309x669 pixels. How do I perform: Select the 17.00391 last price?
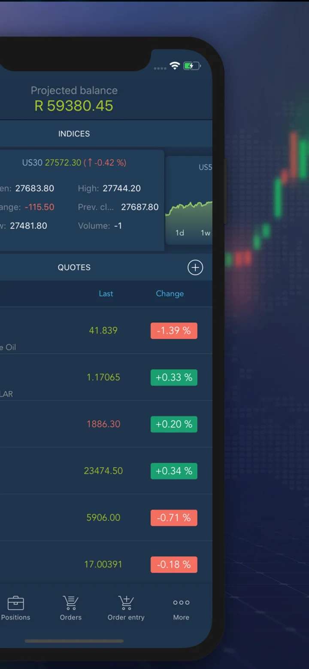tap(103, 565)
